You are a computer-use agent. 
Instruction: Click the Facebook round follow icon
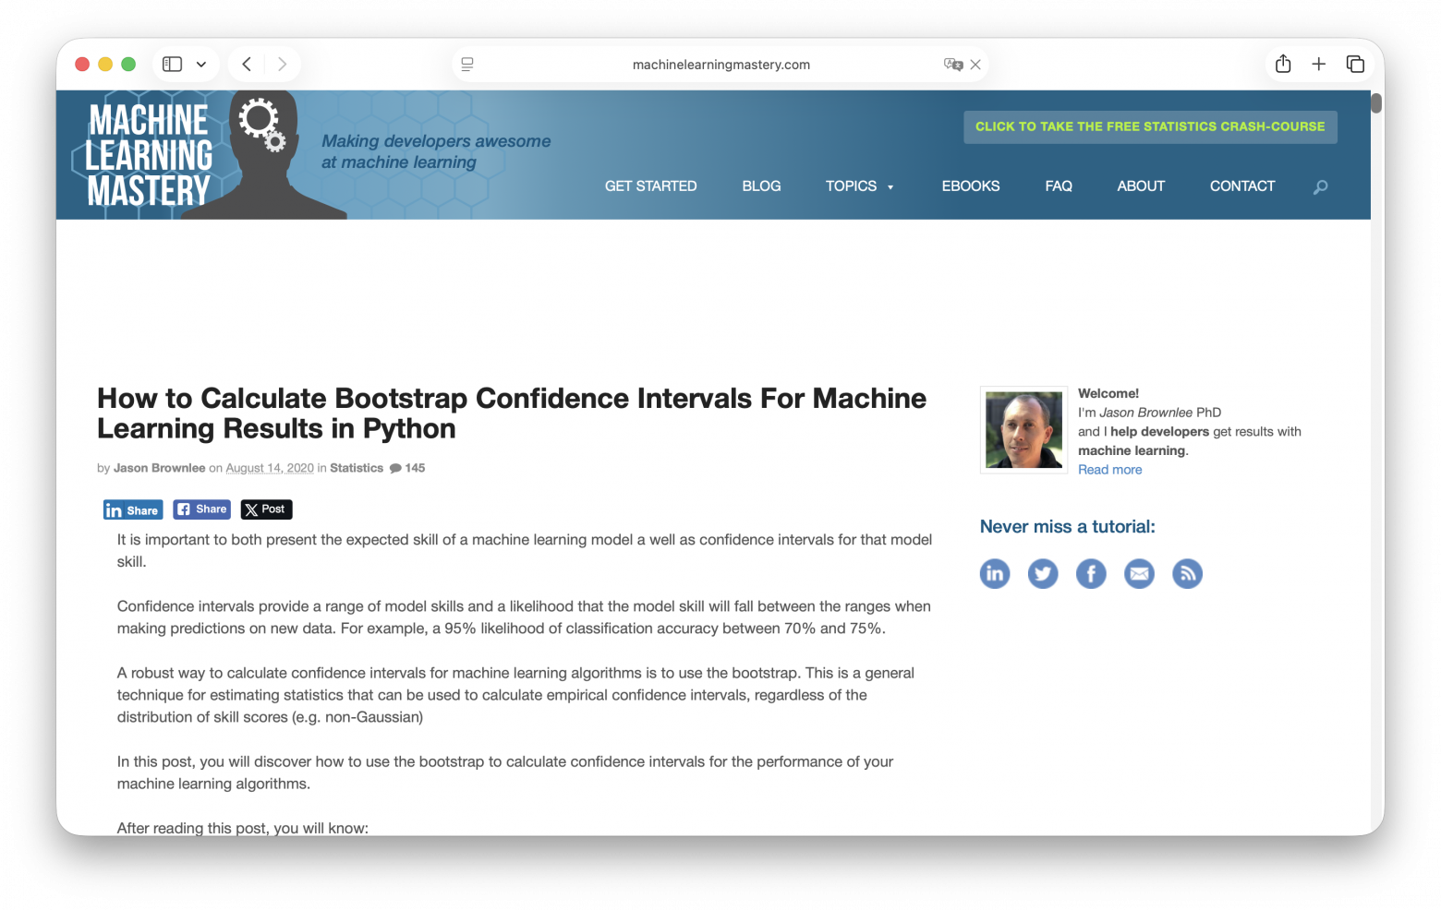(x=1091, y=574)
